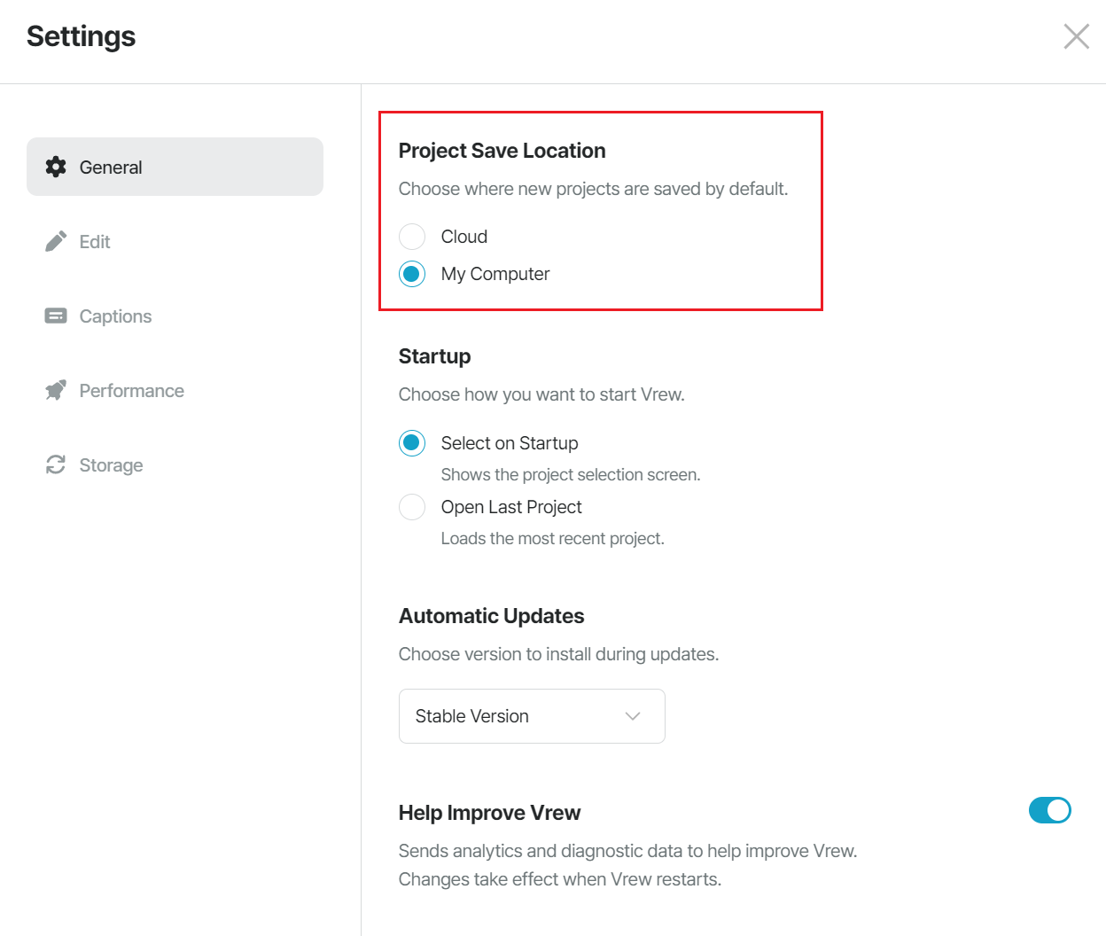Click the General gear icon
This screenshot has height=936, width=1106.
click(x=56, y=167)
